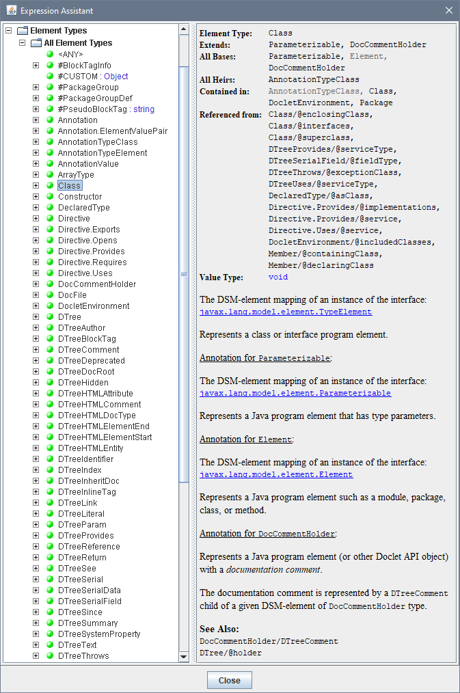Click the green bullet beside DocletEnvironment

tap(50, 306)
